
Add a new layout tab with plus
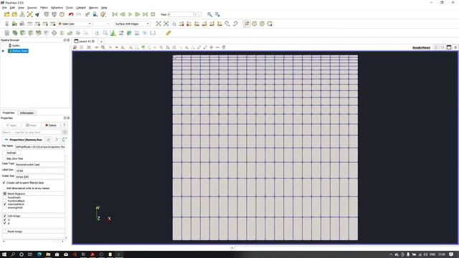pos(101,42)
